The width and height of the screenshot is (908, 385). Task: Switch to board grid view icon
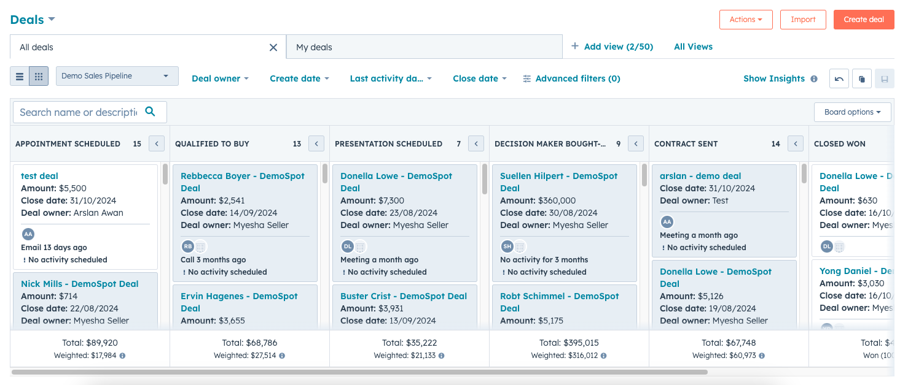click(39, 77)
